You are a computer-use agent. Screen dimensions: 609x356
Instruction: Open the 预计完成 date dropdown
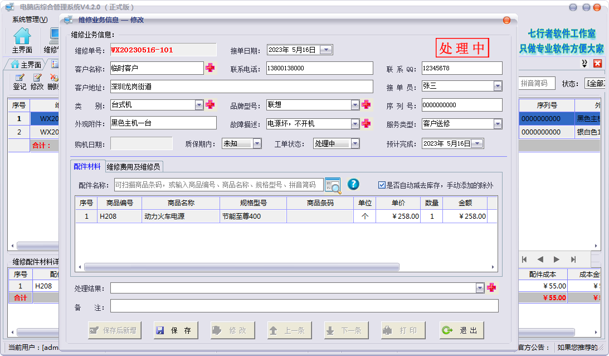click(x=478, y=143)
